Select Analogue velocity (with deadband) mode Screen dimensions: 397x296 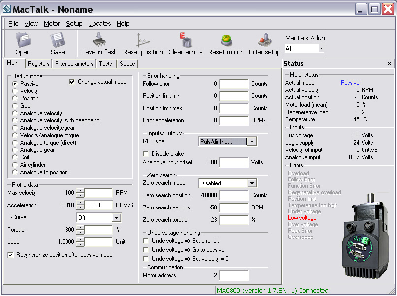15,120
